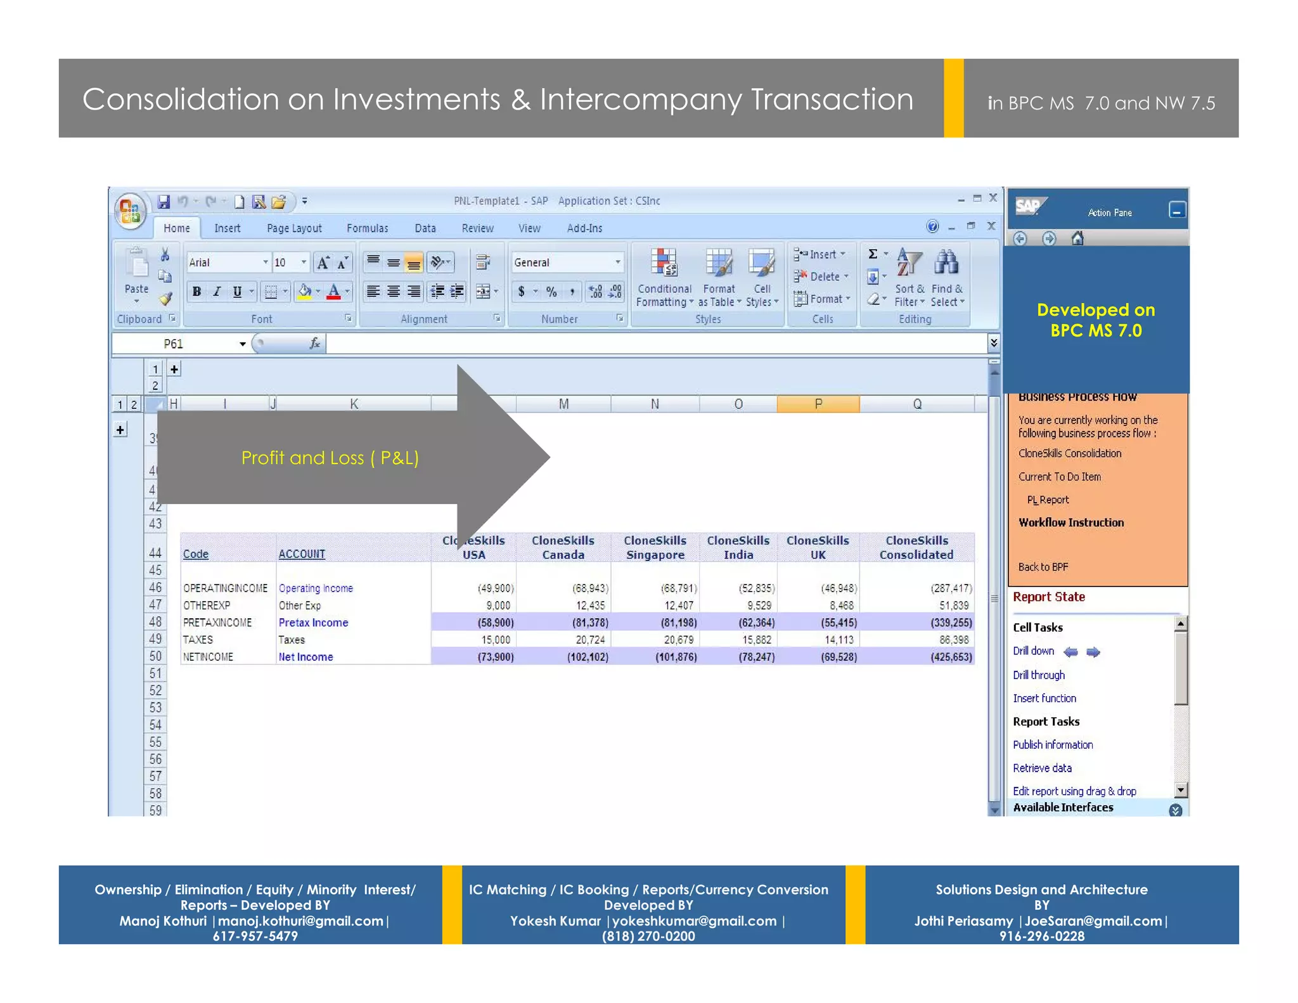Image resolution: width=1298 pixels, height=1003 pixels.
Task: Toggle Center text alignment
Action: pyautogui.click(x=394, y=292)
